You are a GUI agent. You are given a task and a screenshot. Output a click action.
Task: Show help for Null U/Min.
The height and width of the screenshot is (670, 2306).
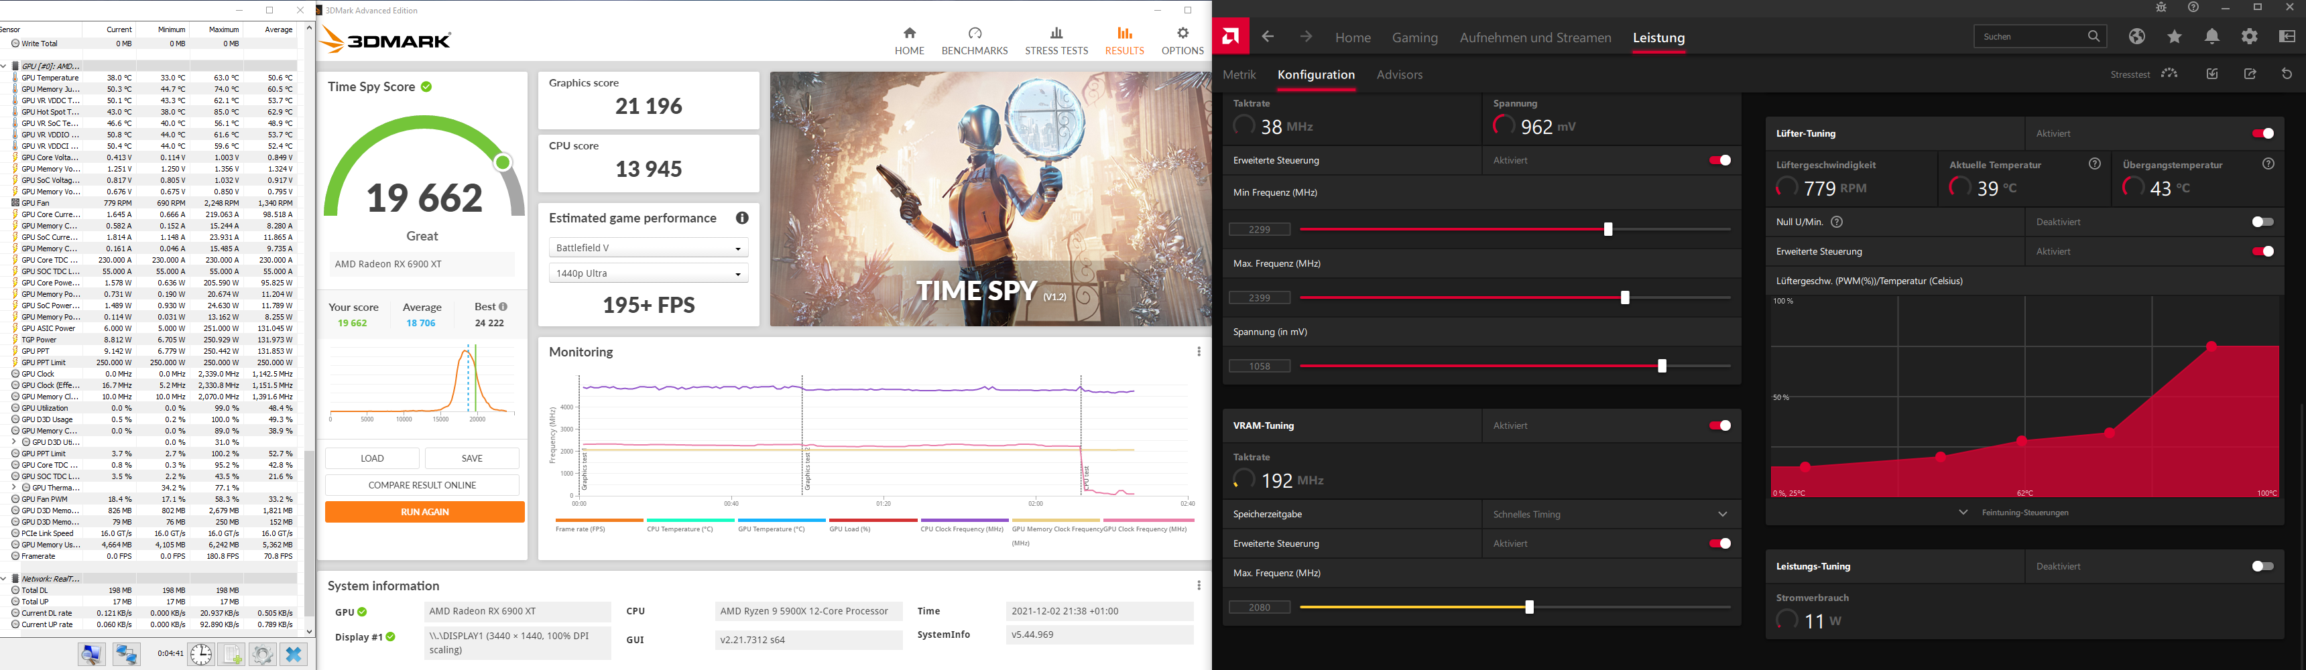tap(1837, 222)
